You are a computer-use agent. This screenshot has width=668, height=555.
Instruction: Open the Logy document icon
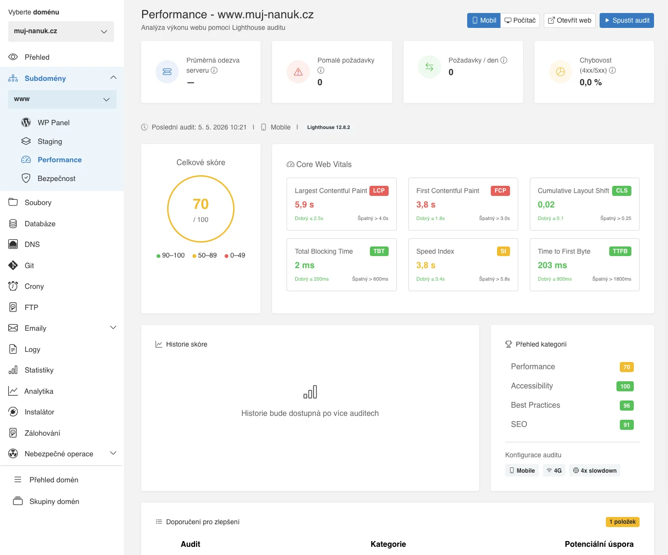[13, 349]
